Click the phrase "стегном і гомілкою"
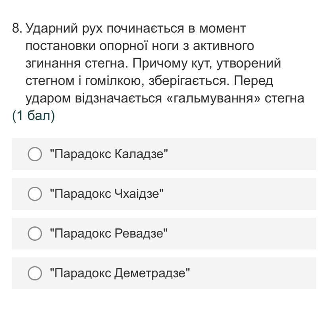The image size is (328, 317). point(85,82)
